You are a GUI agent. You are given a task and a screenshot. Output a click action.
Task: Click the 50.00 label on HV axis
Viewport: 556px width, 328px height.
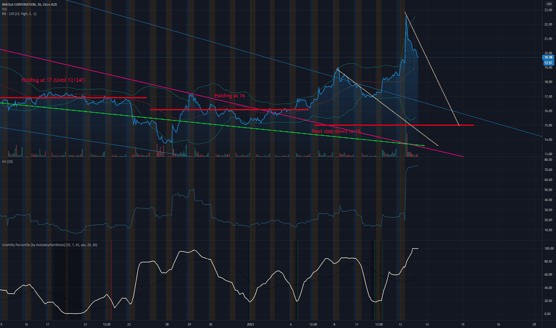548,190
